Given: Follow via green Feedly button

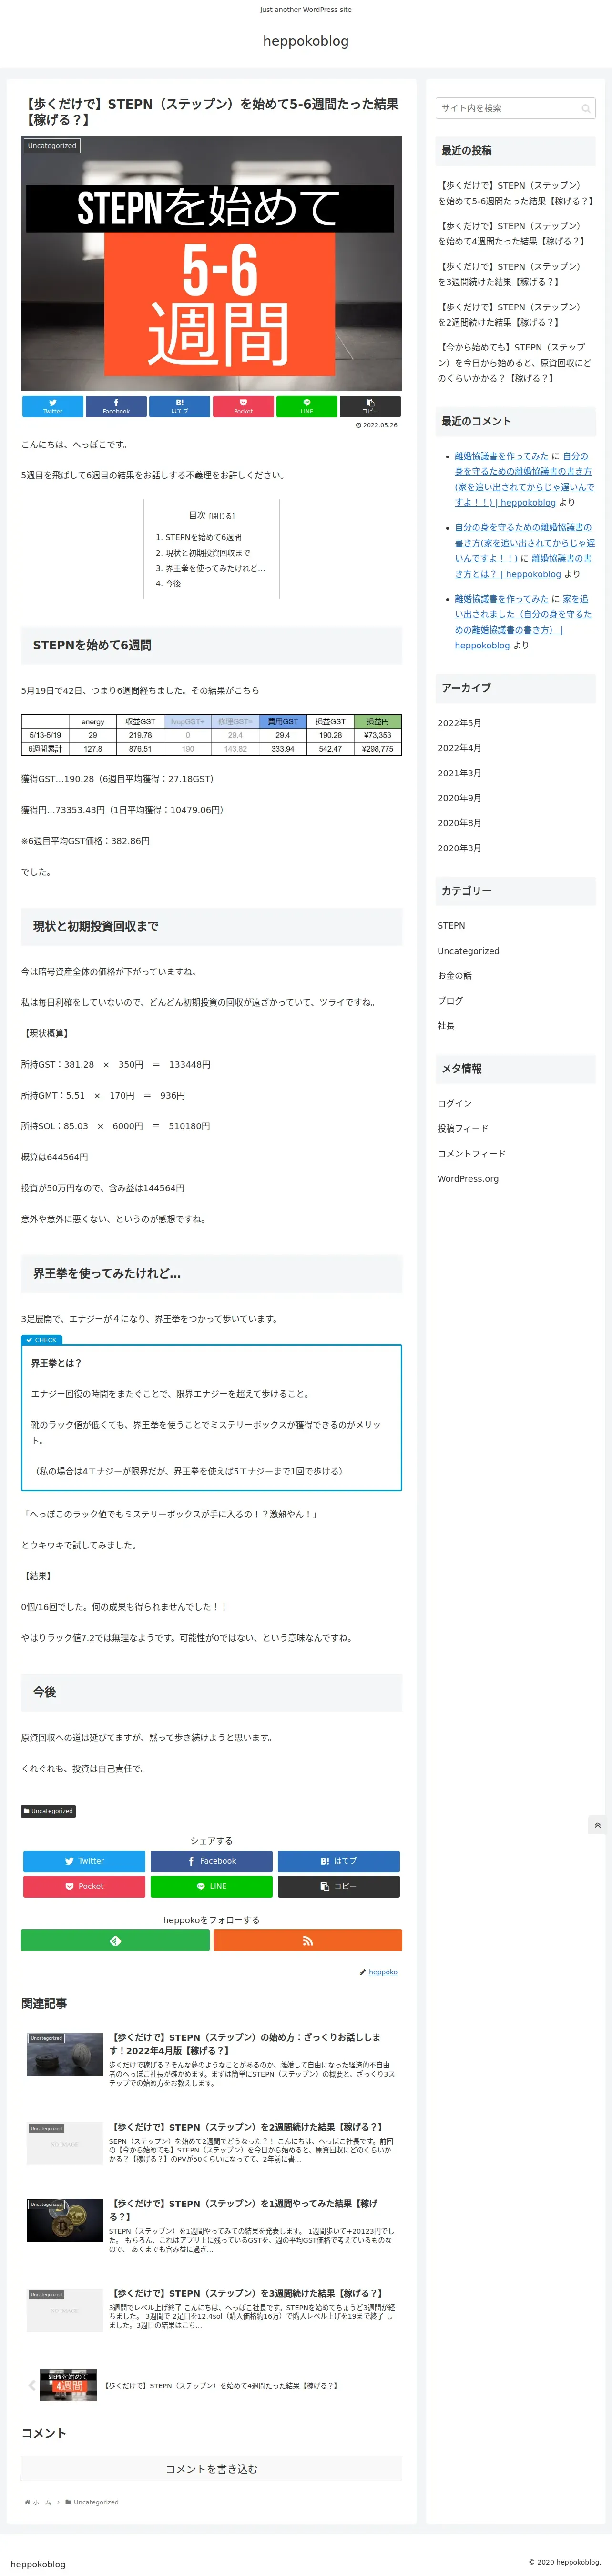Looking at the screenshot, I should [115, 1941].
